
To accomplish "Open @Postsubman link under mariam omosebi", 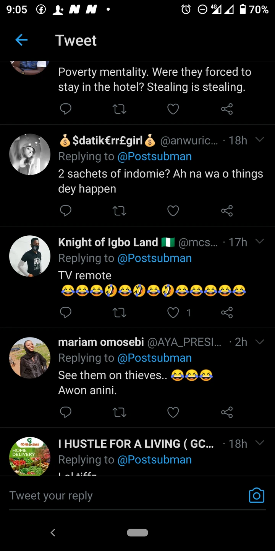I will (154, 358).
